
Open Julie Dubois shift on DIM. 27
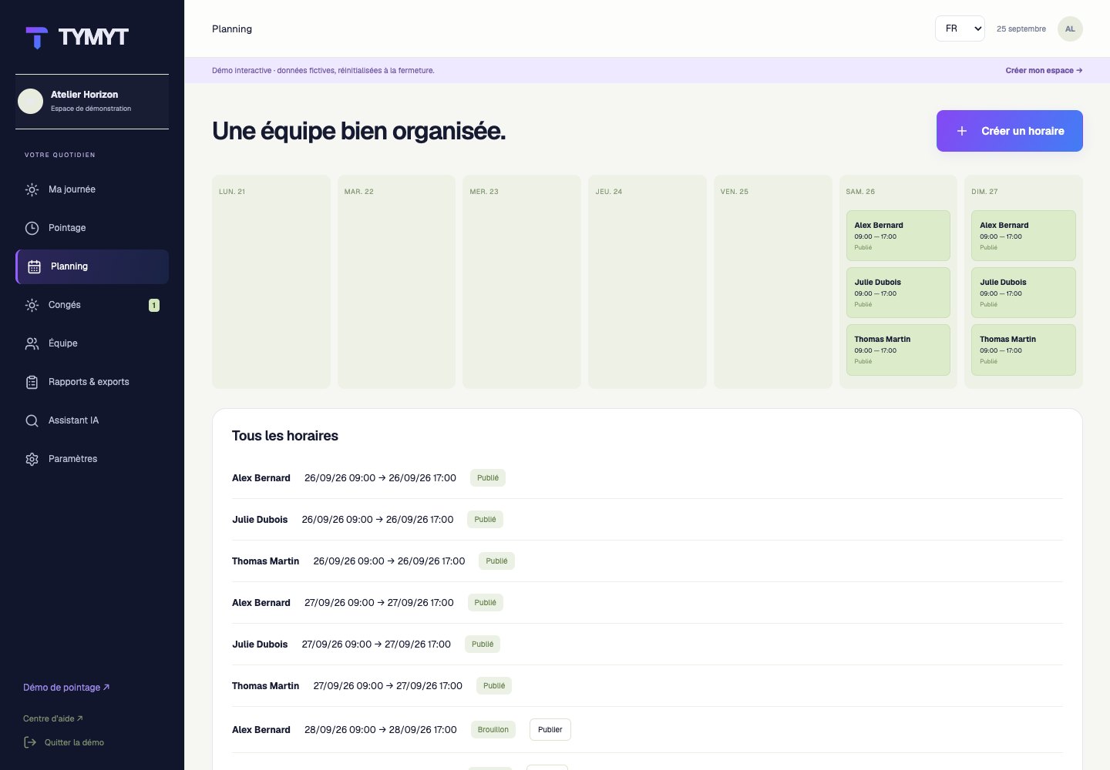tap(1024, 293)
